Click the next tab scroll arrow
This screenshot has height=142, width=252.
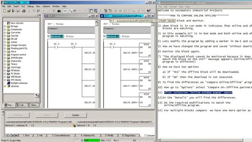pos(13,136)
